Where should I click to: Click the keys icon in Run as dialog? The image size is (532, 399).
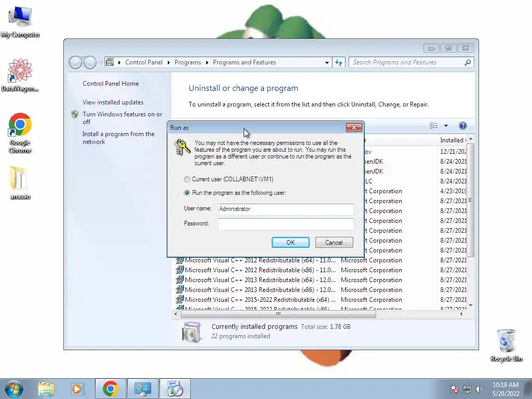point(182,147)
